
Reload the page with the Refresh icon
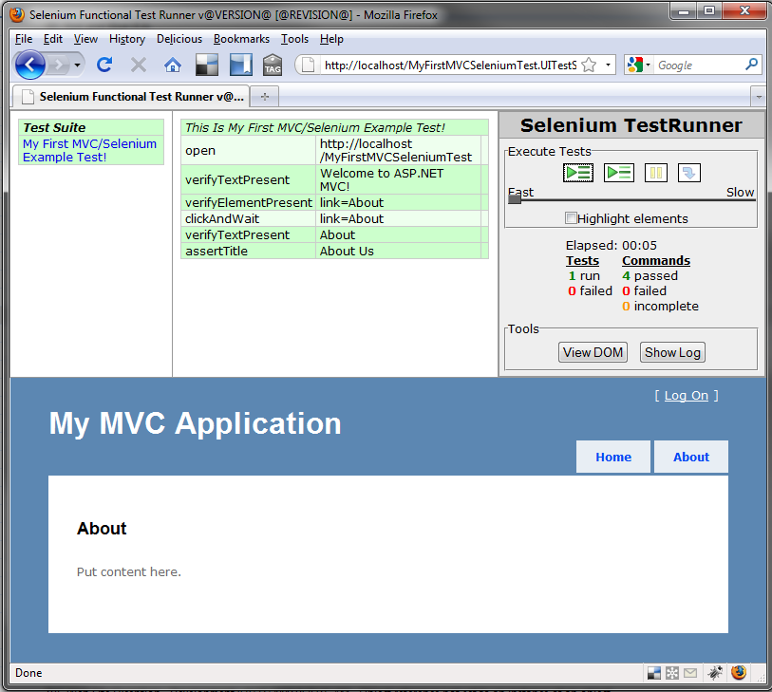(x=104, y=65)
